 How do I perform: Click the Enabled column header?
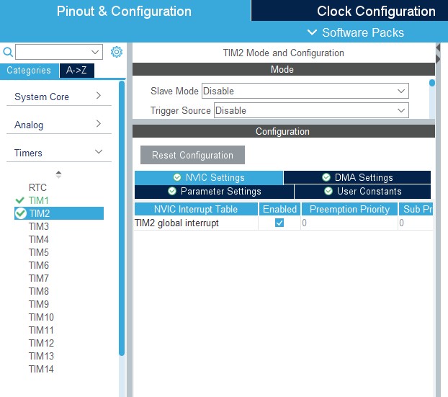tap(279, 209)
